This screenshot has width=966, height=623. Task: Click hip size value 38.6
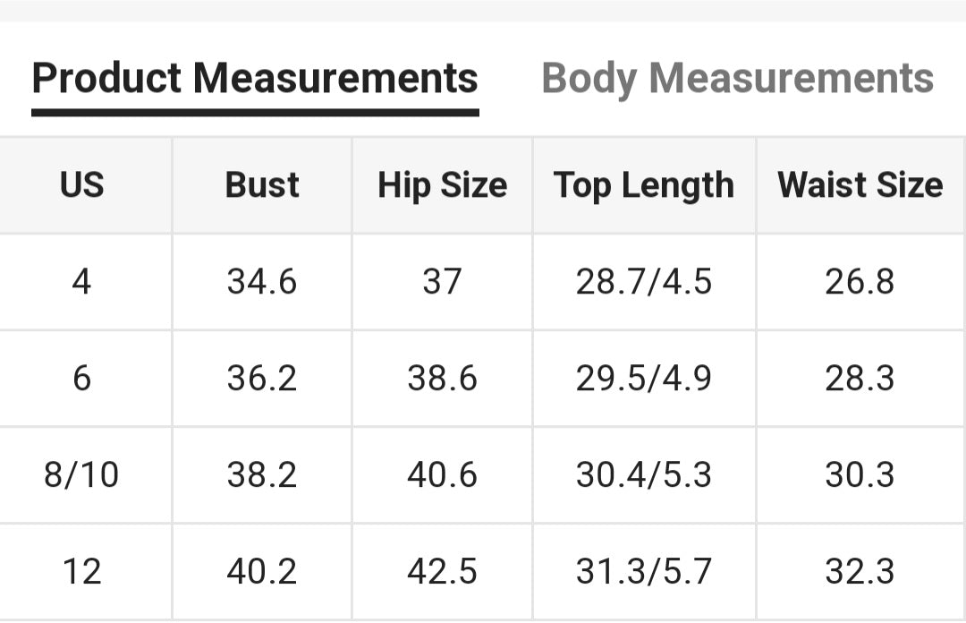(442, 378)
